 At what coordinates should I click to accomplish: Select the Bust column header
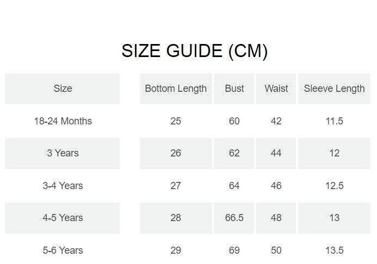point(234,89)
